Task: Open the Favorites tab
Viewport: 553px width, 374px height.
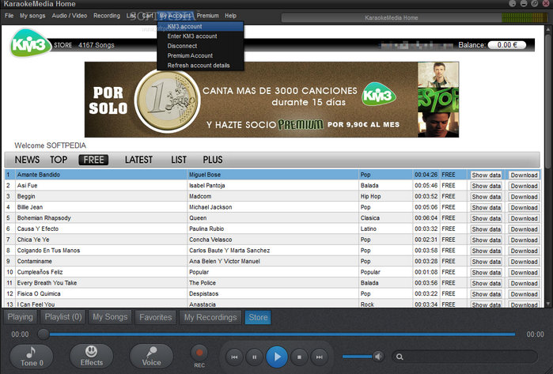Action: click(156, 317)
